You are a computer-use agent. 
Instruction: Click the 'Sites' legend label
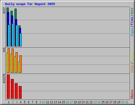(132, 69)
